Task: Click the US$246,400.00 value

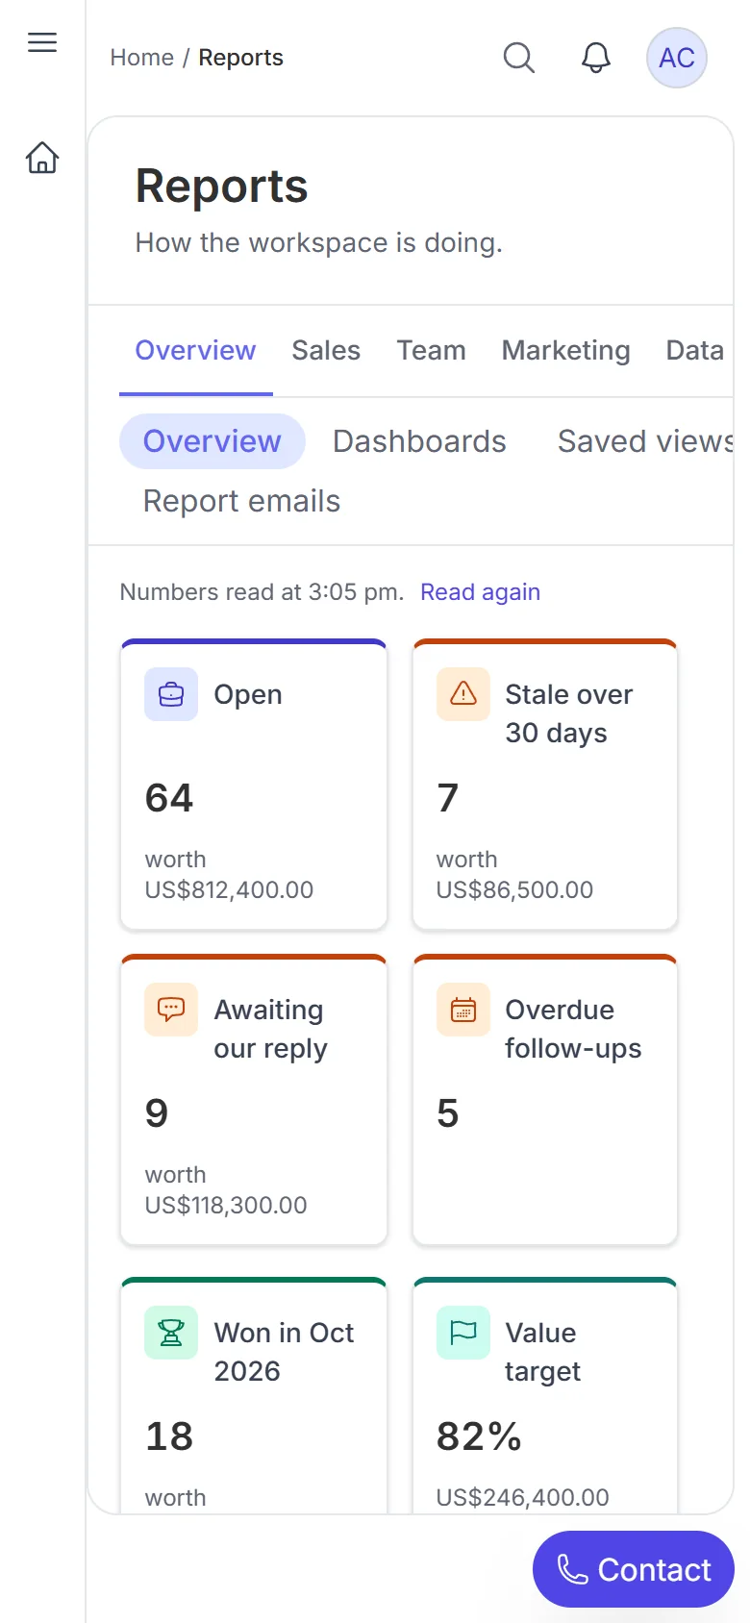Action: pos(522,1498)
